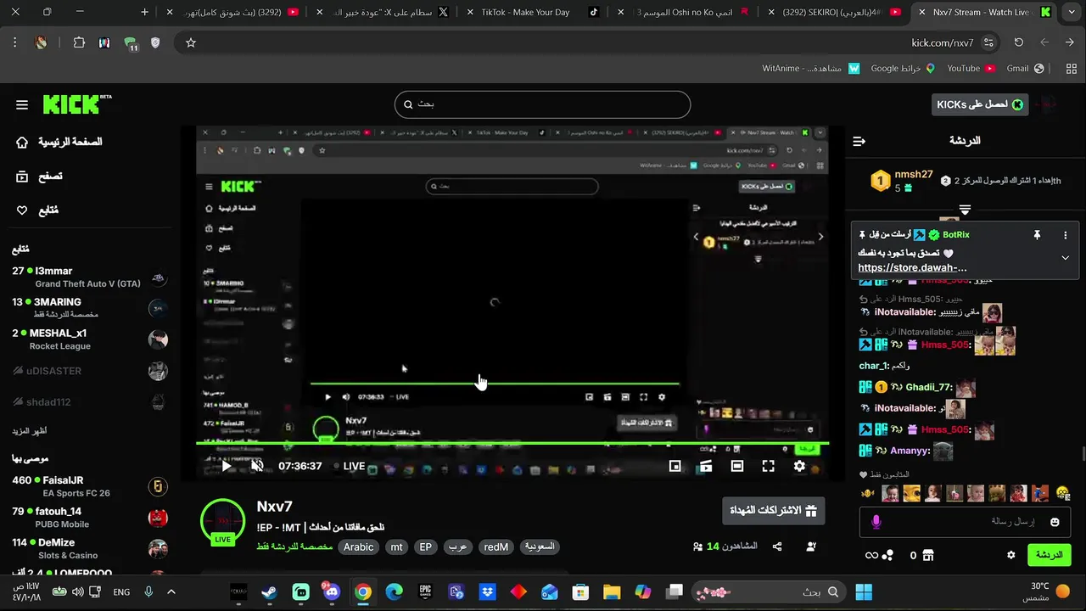Reload the page

coord(1019,42)
